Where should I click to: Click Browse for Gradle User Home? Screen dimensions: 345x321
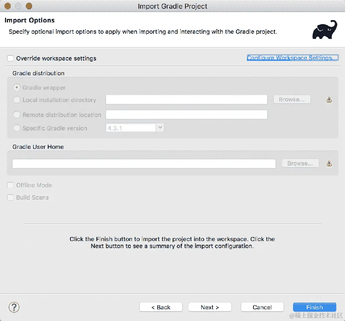point(300,164)
